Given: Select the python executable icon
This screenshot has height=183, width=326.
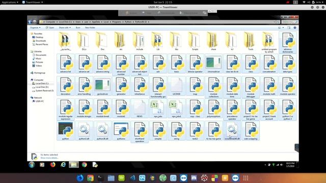Looking at the screenshot, I should pos(66,131).
